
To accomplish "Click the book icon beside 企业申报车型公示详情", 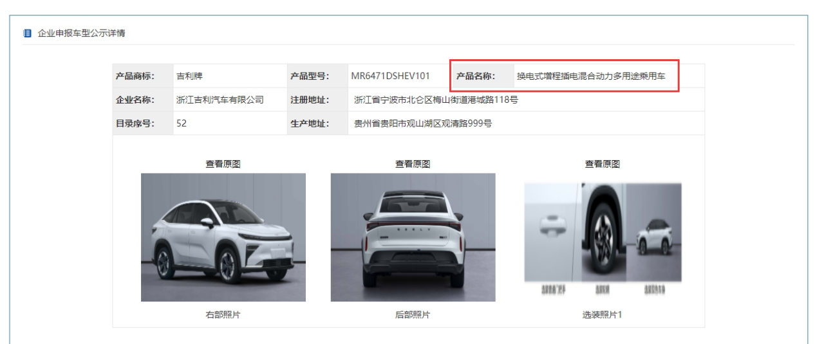I will pyautogui.click(x=26, y=33).
